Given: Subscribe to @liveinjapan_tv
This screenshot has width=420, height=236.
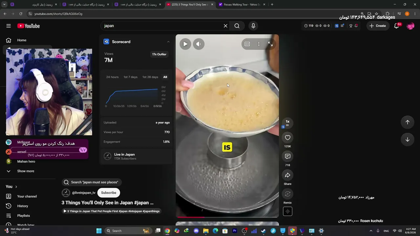Looking at the screenshot, I should [x=109, y=193].
